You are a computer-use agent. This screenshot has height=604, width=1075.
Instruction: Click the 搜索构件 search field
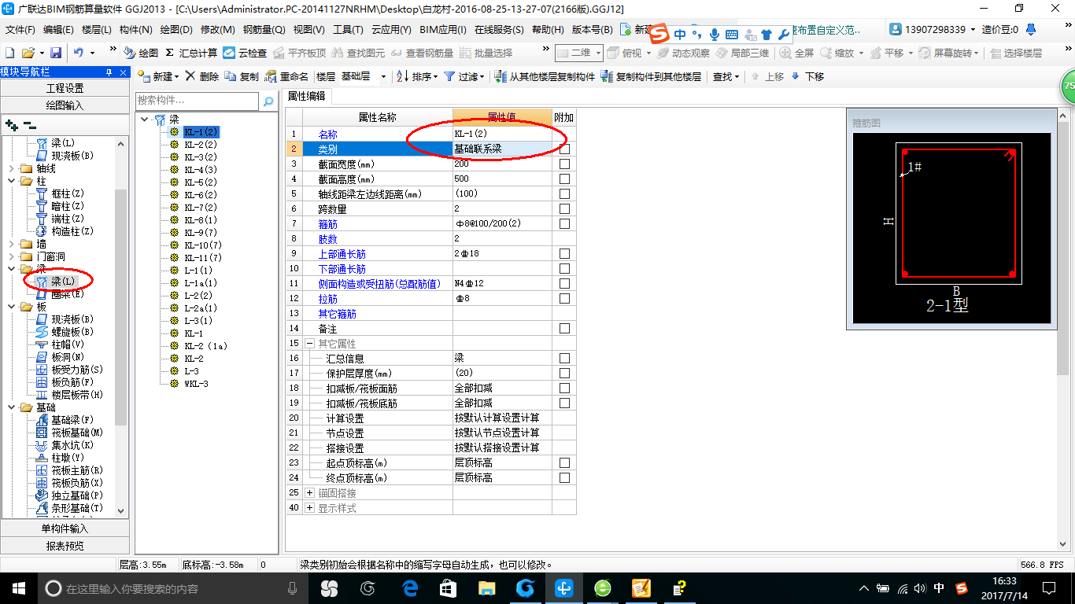(x=197, y=101)
